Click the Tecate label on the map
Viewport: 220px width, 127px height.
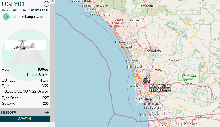tap(198, 117)
